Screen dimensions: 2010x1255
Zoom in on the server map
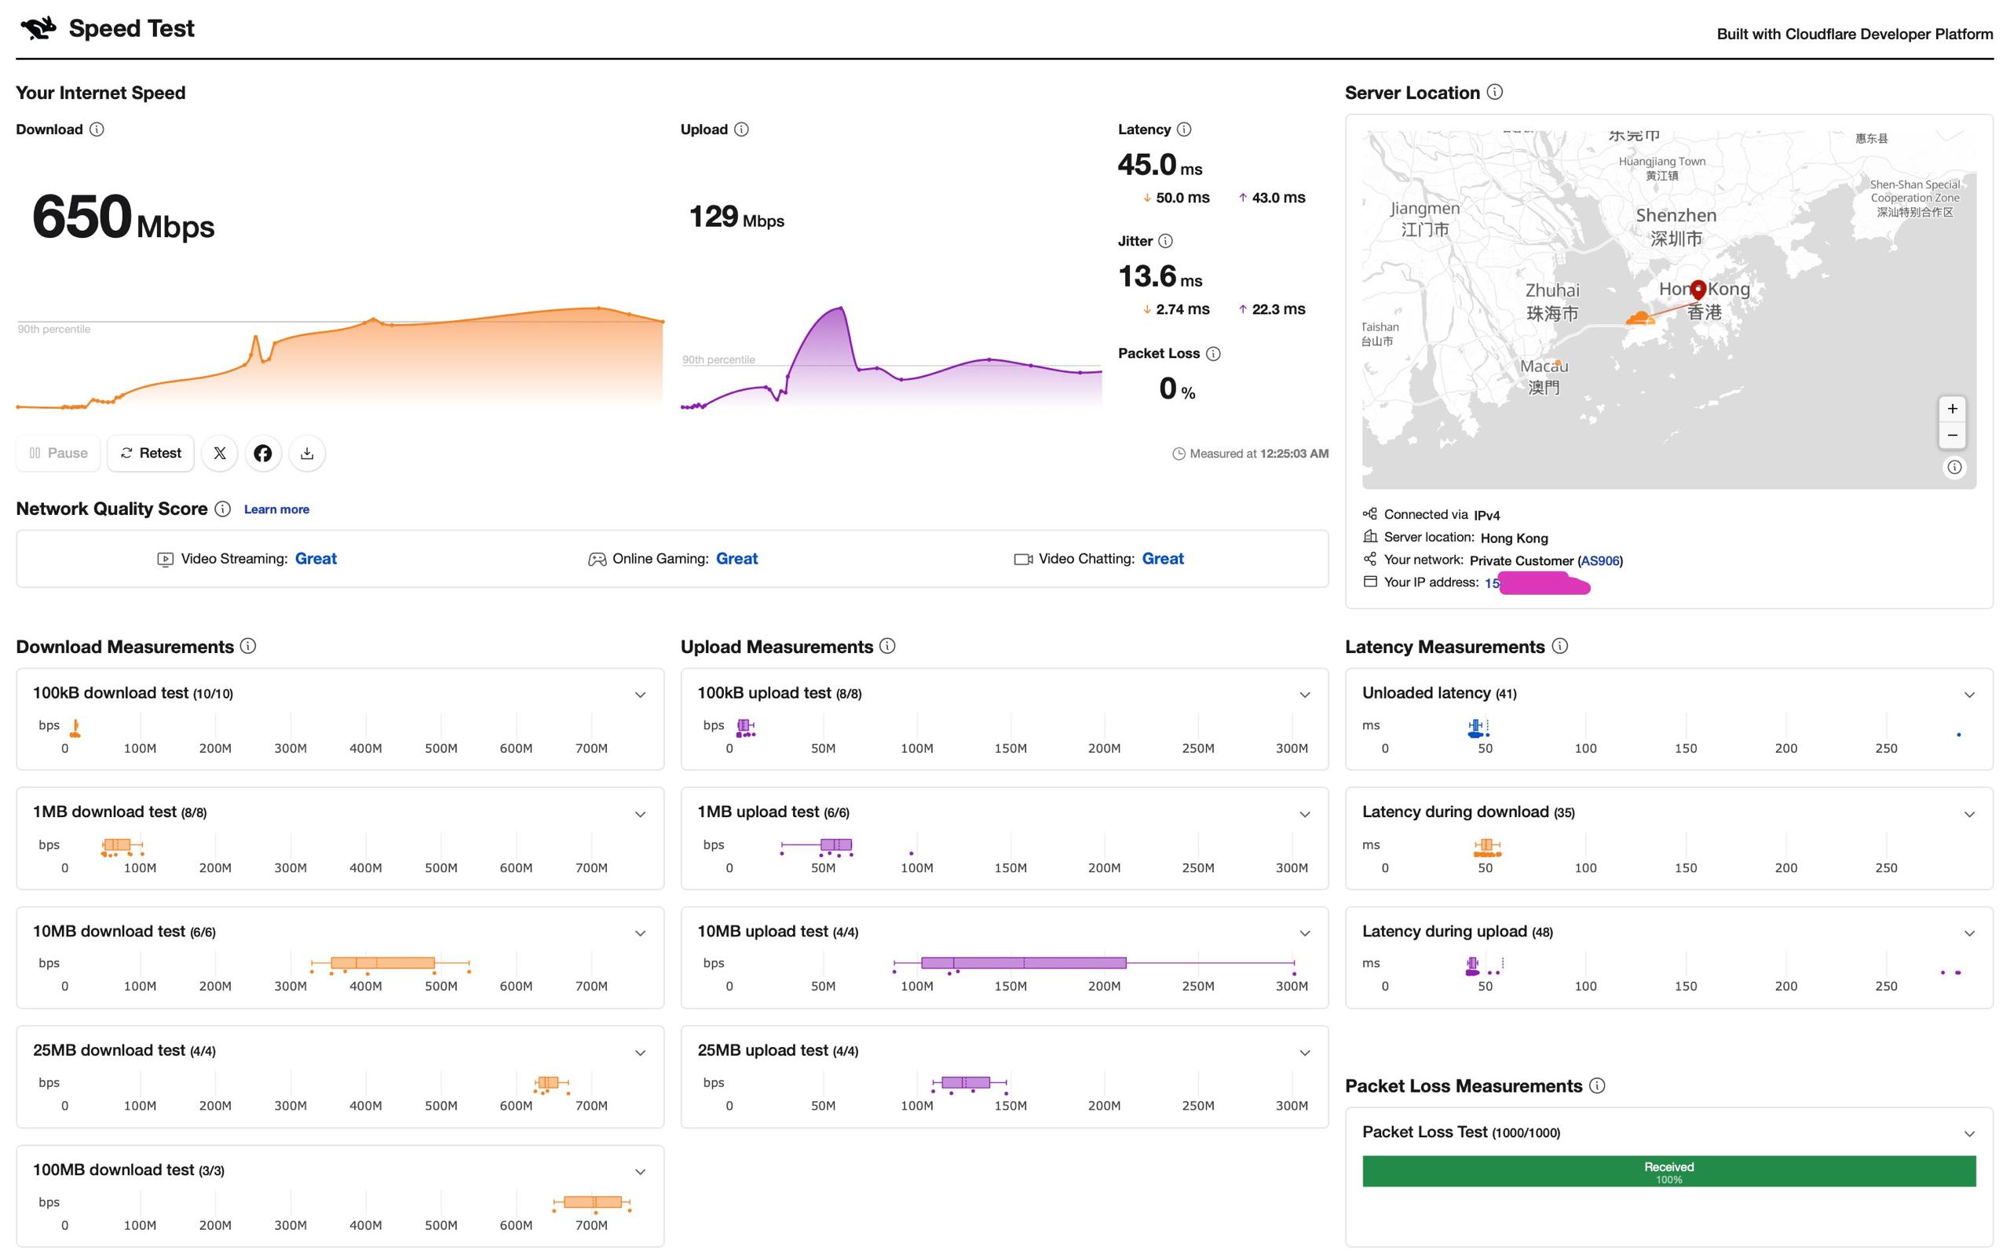tap(1952, 408)
